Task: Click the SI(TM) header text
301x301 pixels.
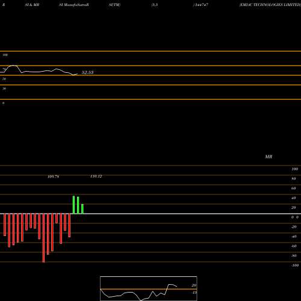Action: (114, 5)
